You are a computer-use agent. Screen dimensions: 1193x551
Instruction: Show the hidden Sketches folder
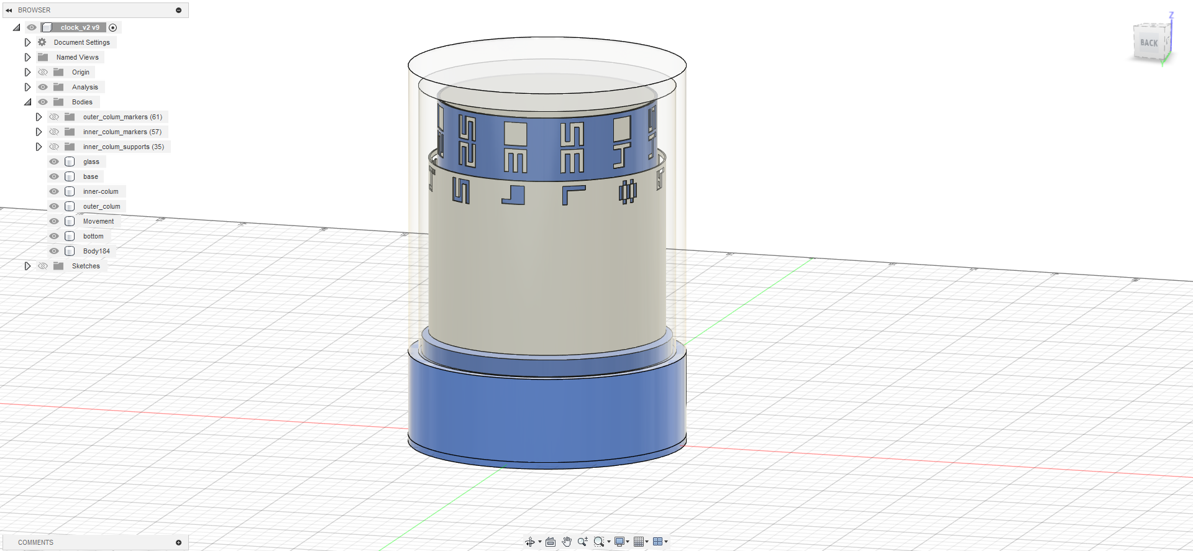point(43,266)
